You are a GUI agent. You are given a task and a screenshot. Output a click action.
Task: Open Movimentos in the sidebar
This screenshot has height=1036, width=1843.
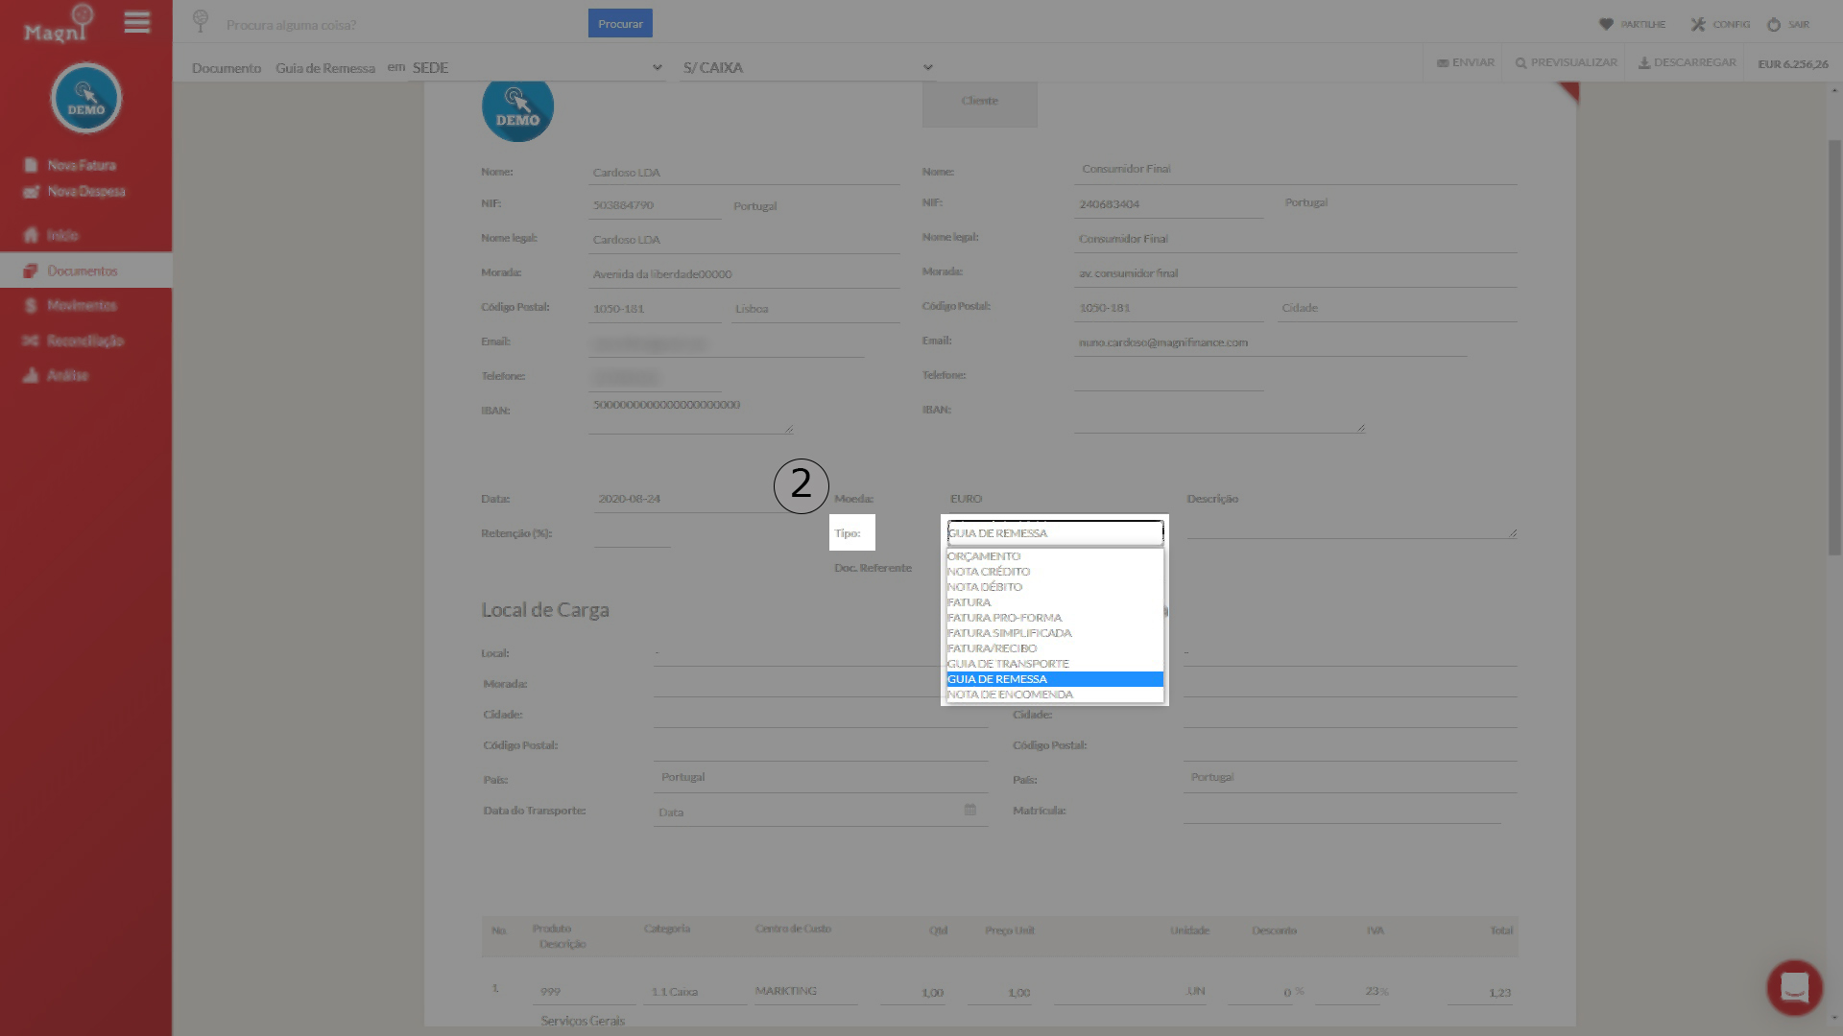pyautogui.click(x=82, y=306)
